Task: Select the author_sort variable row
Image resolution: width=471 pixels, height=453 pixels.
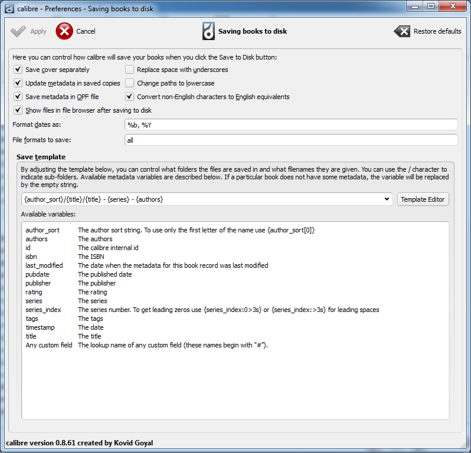Action: (x=170, y=230)
